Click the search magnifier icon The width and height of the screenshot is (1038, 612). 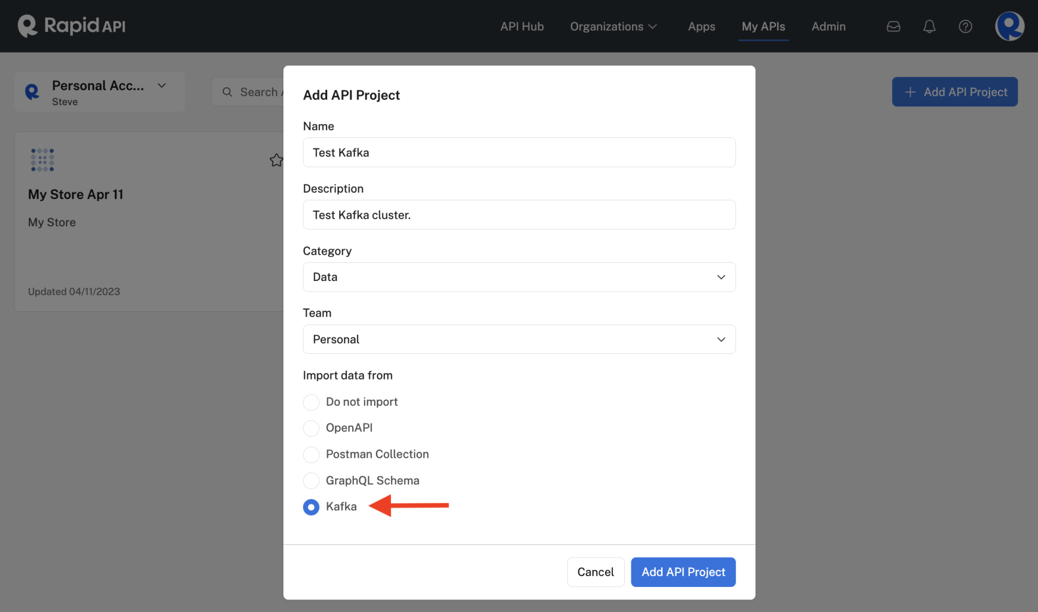(227, 92)
